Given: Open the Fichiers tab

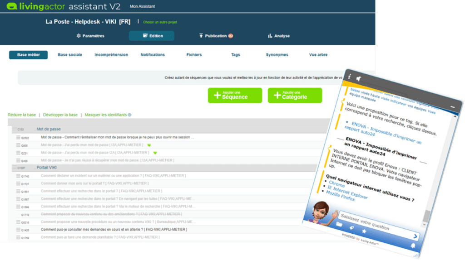Looking at the screenshot, I should coord(194,55).
